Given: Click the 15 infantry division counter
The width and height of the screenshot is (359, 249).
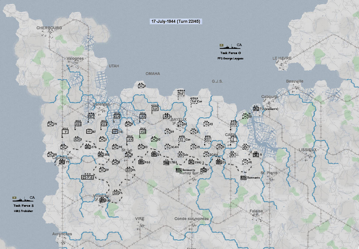Looking at the screenshot, I should (x=193, y=147).
